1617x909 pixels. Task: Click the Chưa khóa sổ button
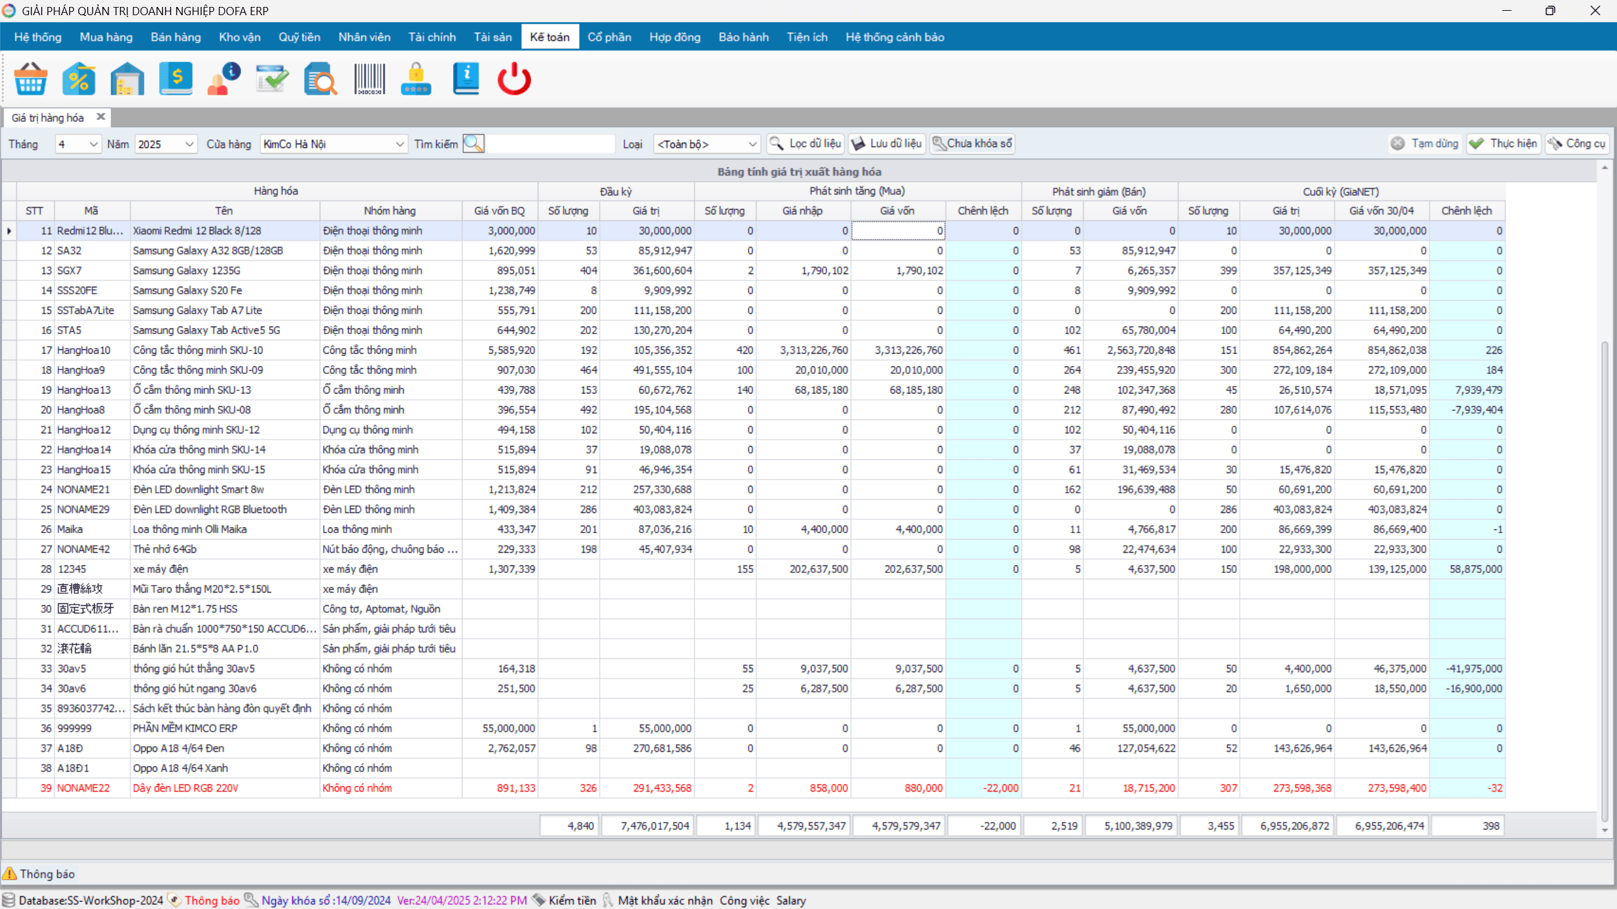[x=972, y=143]
